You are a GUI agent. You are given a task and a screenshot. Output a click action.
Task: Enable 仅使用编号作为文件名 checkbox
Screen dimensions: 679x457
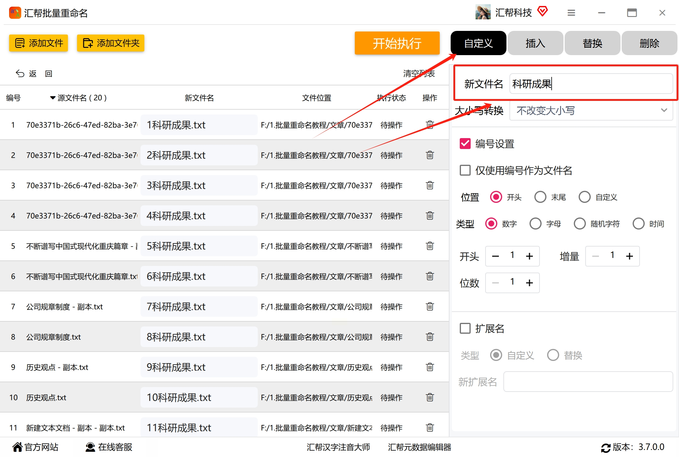[x=465, y=170]
